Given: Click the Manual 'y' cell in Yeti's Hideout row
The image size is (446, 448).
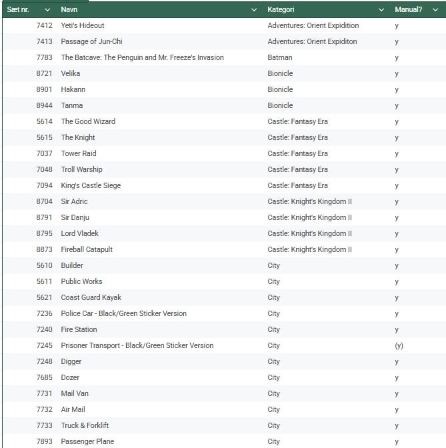Looking at the screenshot, I should 419,25.
